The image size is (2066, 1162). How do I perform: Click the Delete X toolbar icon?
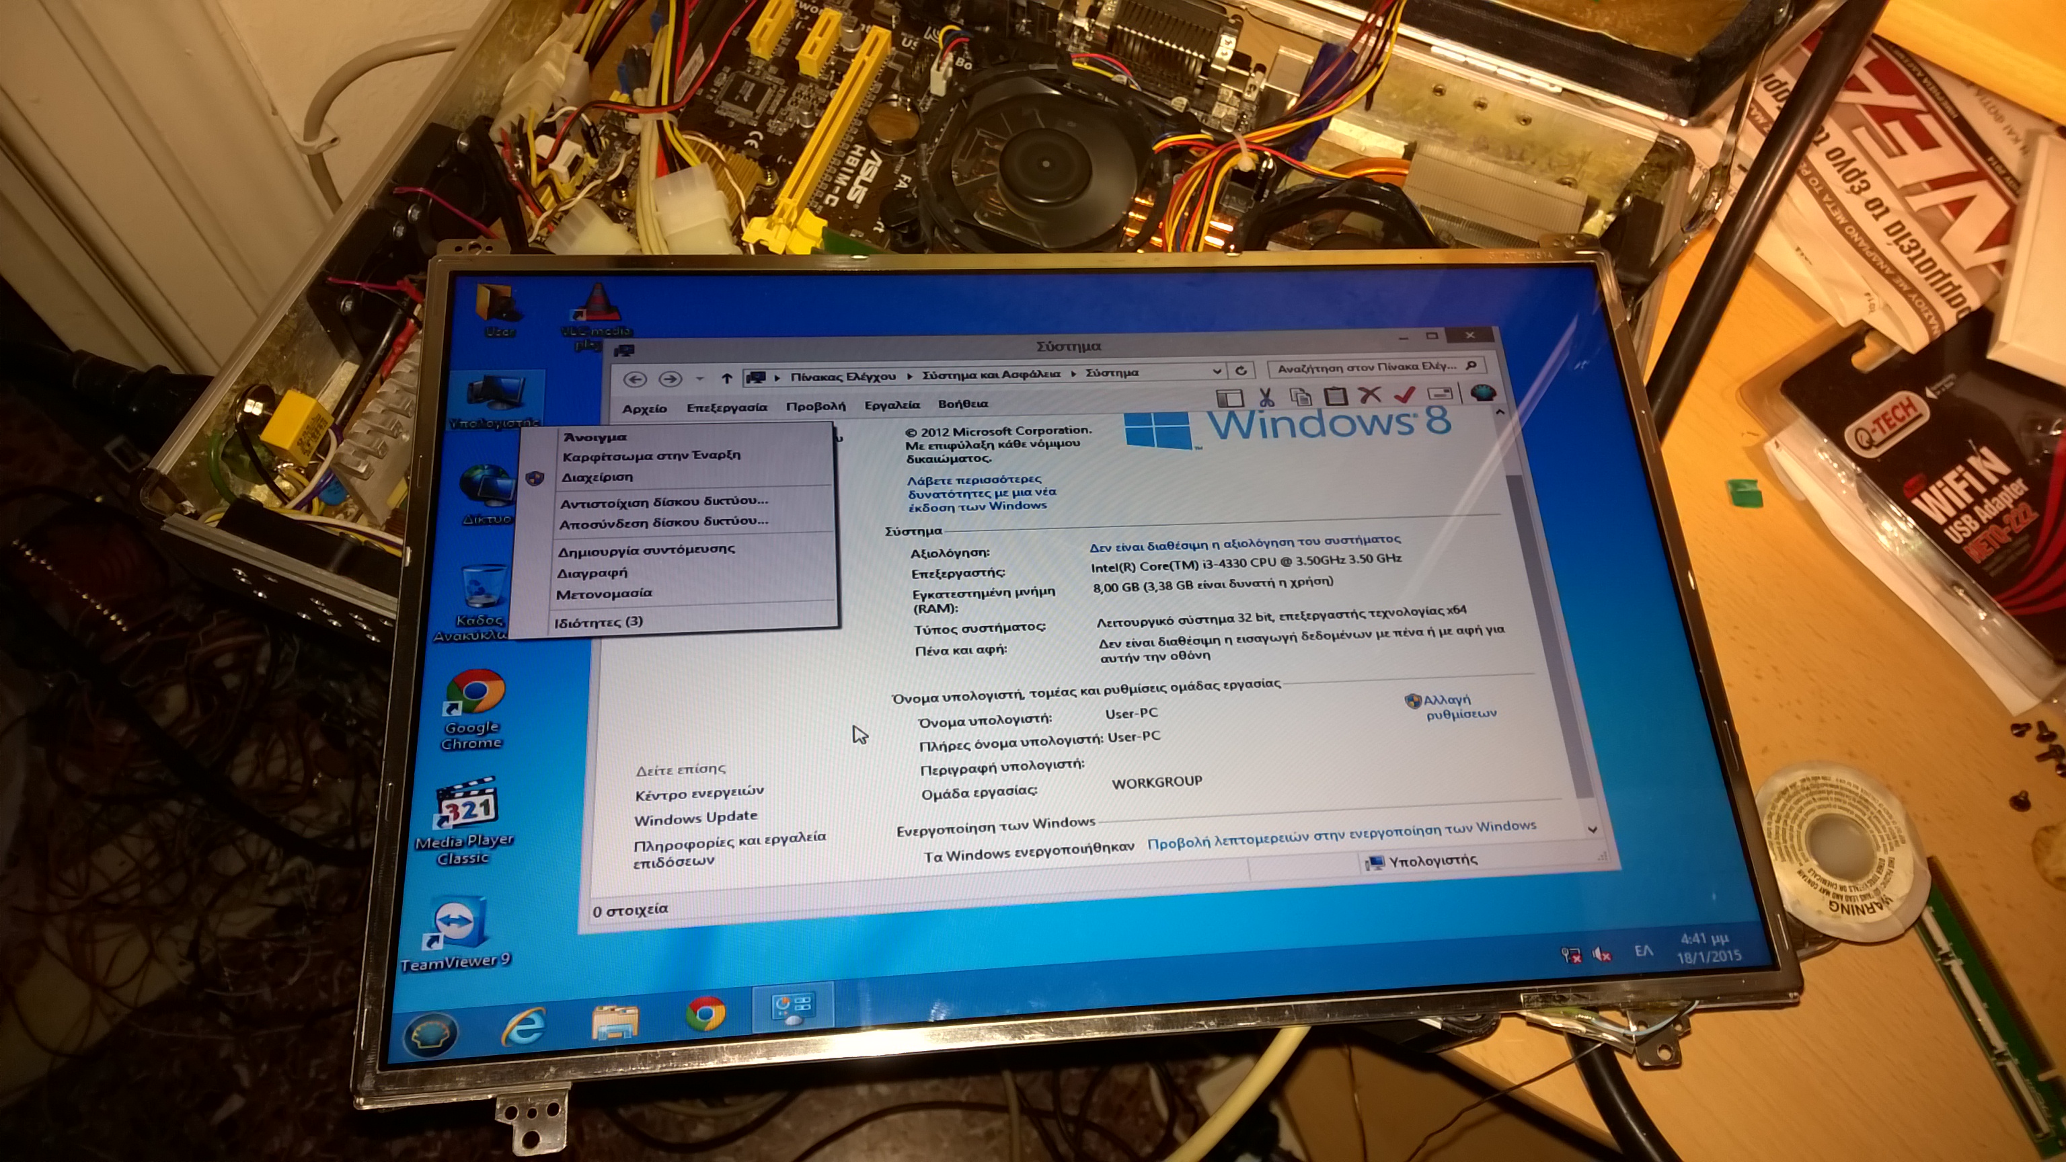1370,395
